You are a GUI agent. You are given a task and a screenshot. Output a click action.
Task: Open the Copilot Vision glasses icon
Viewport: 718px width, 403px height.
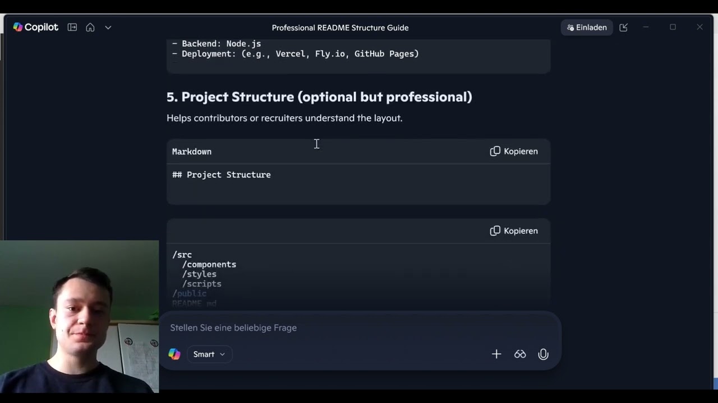520,354
